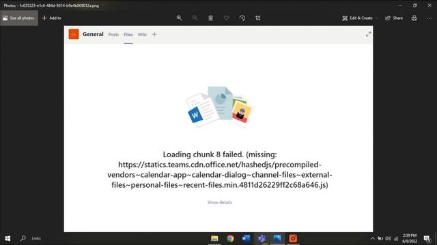Open the Windows Start menu

pos(8,238)
